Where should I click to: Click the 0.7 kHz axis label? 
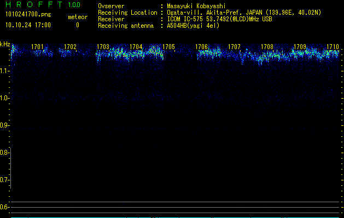click(x=4, y=180)
